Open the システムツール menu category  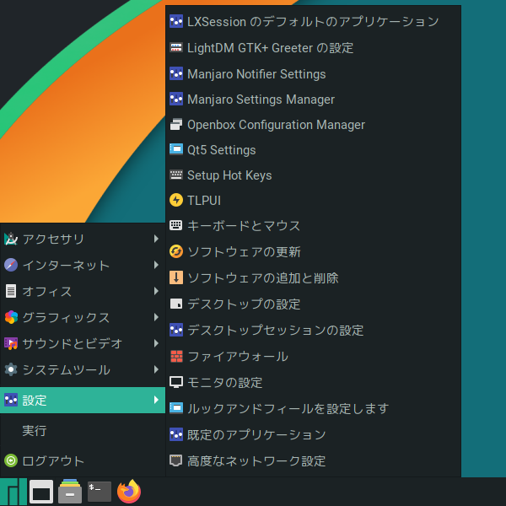click(83, 369)
